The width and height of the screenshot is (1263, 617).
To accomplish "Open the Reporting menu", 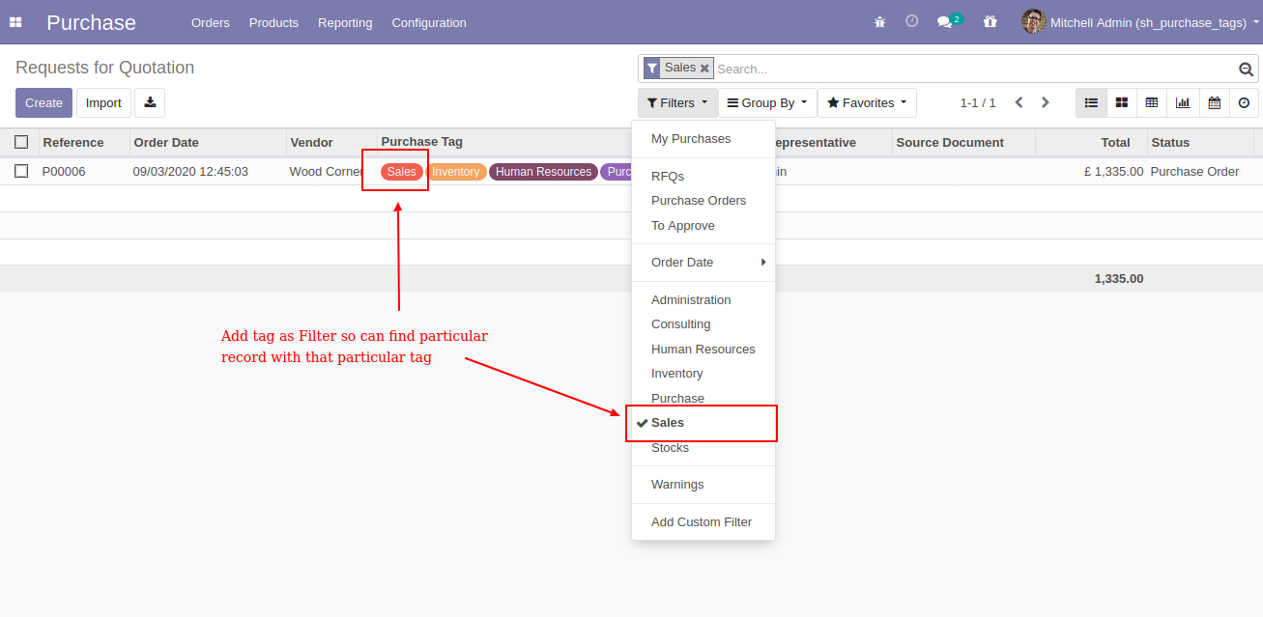I will pyautogui.click(x=345, y=22).
